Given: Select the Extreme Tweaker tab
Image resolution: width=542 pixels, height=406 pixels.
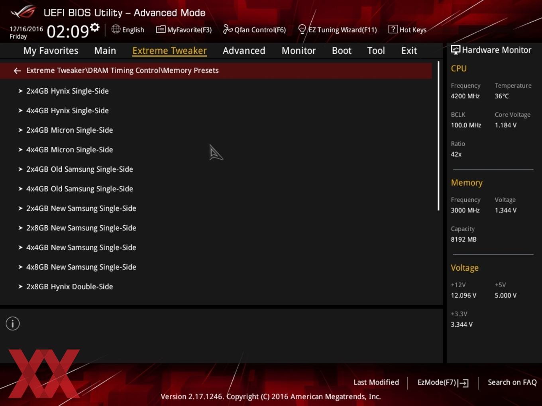Looking at the screenshot, I should click(x=169, y=51).
